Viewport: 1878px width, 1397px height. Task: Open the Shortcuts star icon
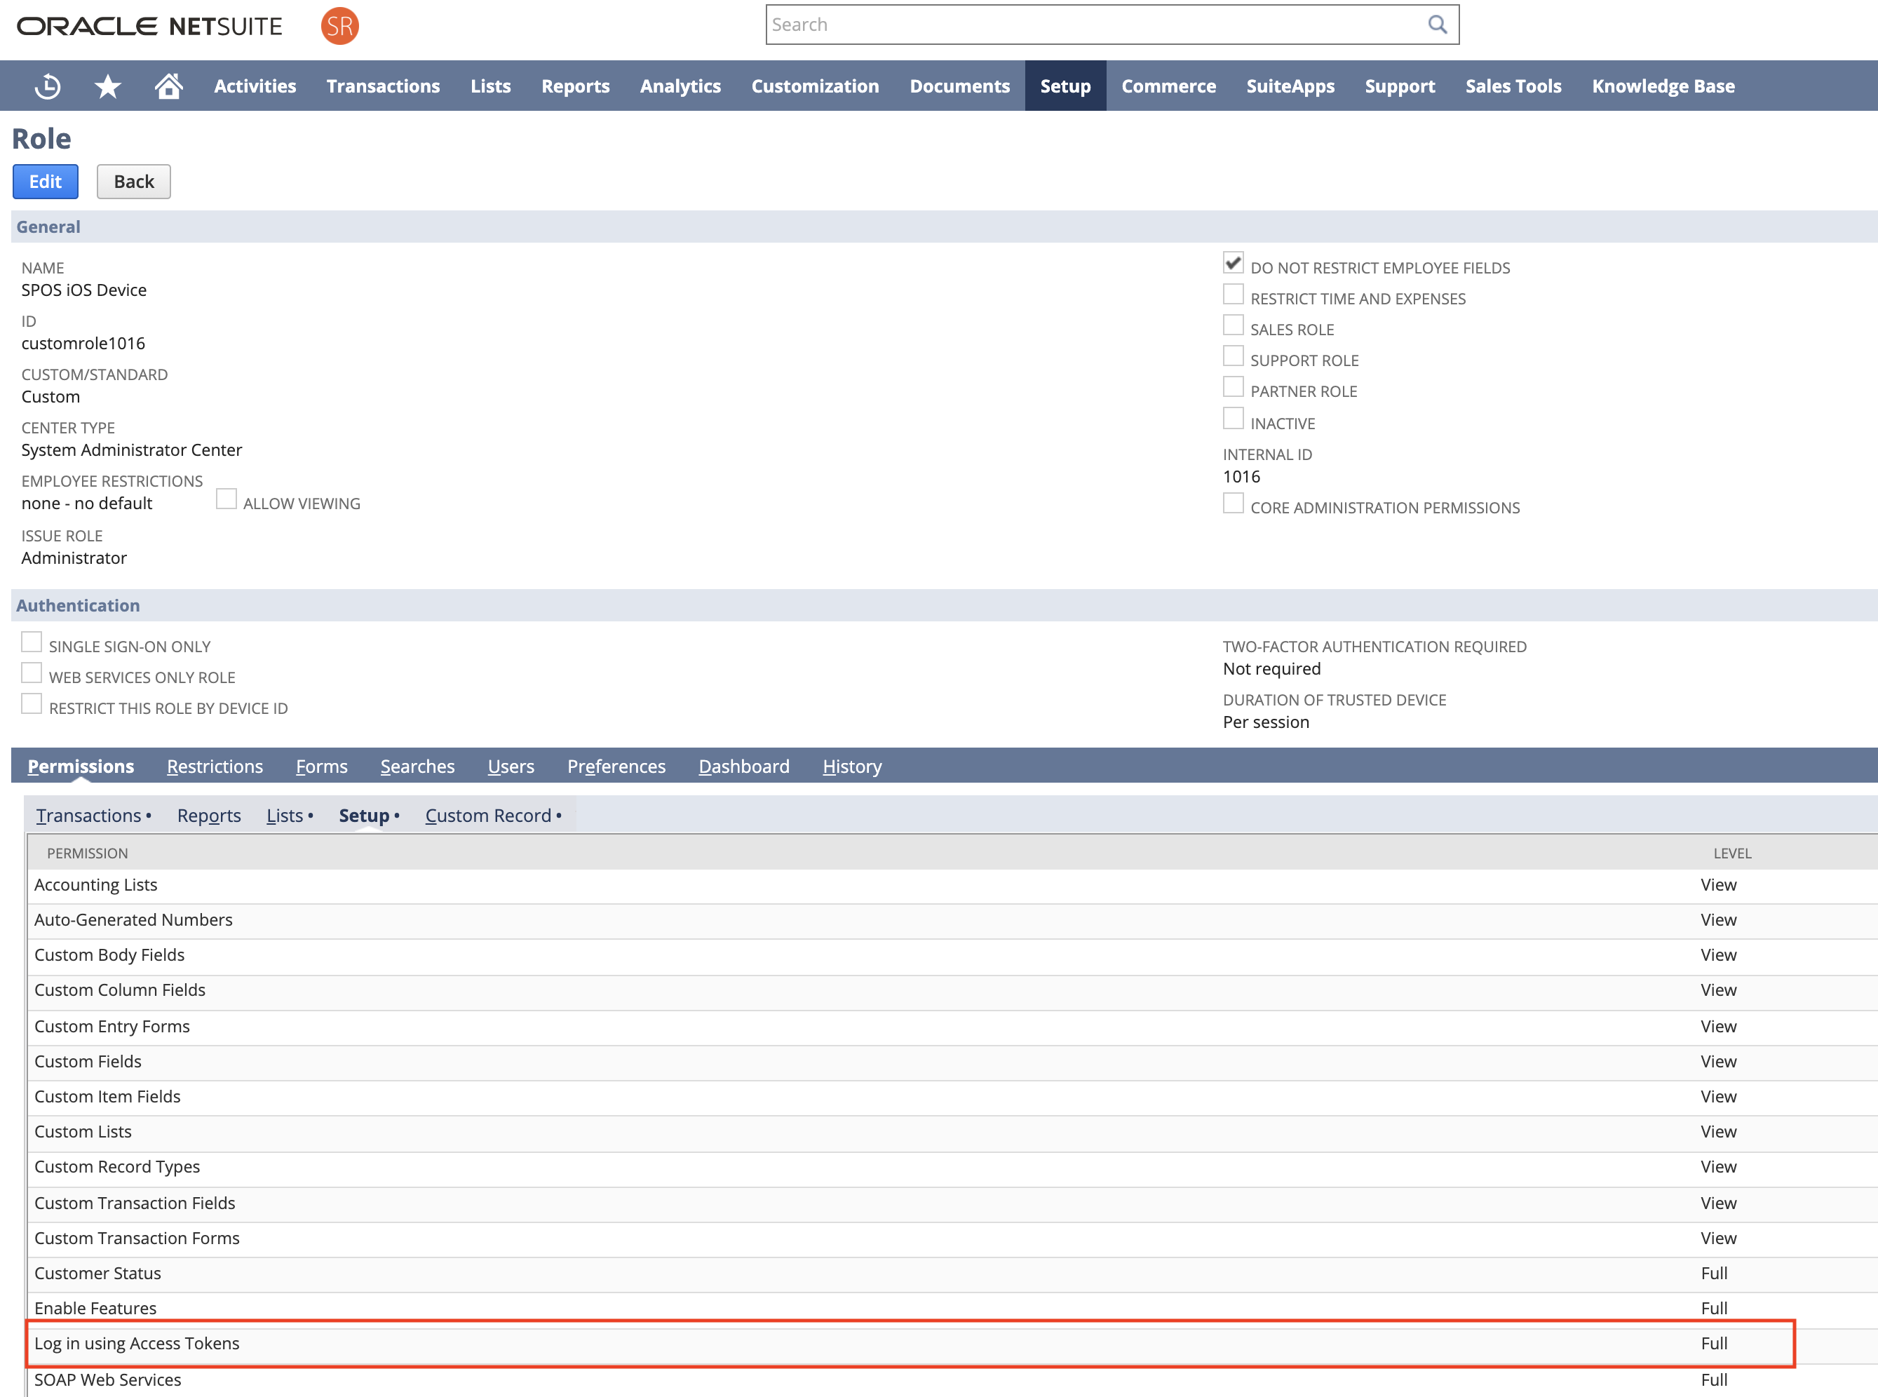107,86
